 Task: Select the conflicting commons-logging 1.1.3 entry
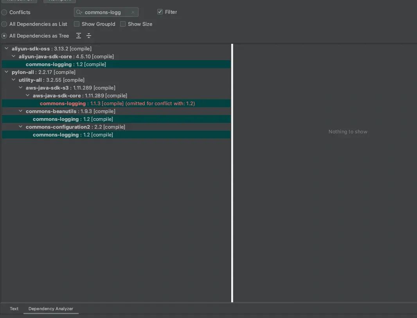point(63,103)
